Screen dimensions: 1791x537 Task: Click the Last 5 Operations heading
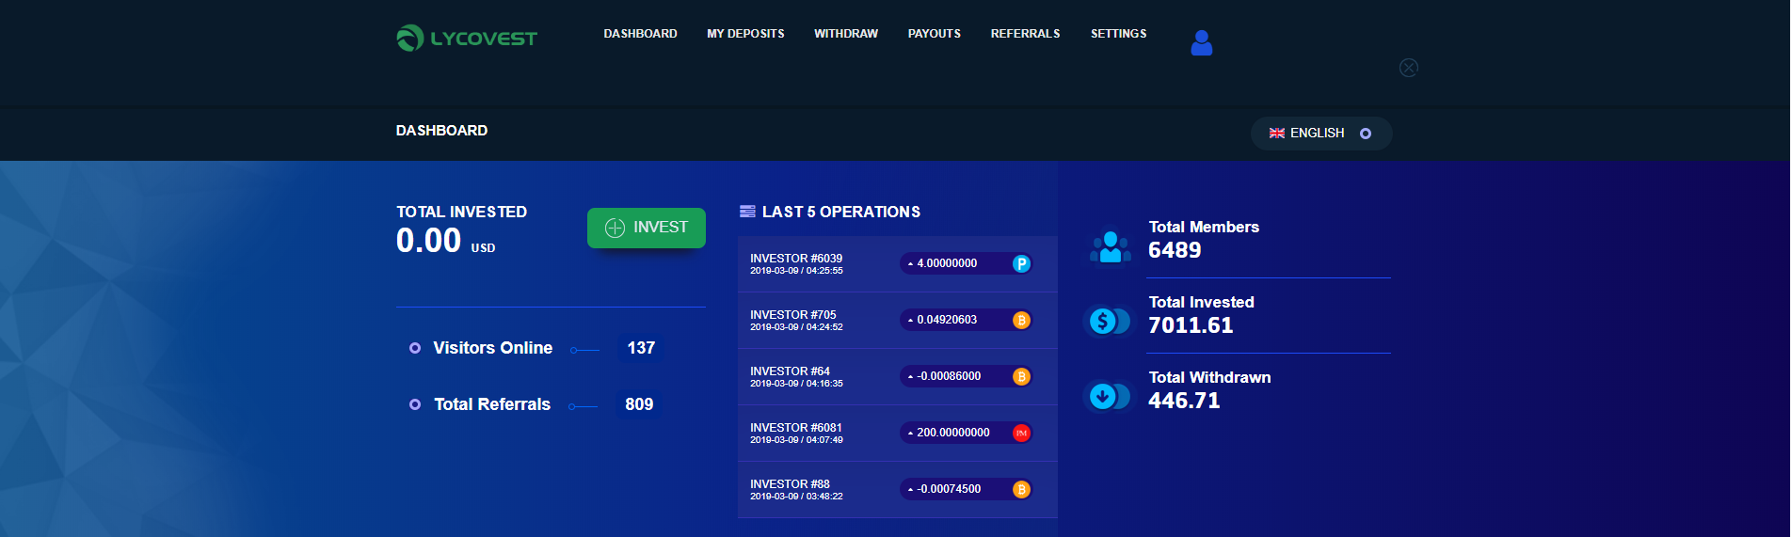pos(841,212)
